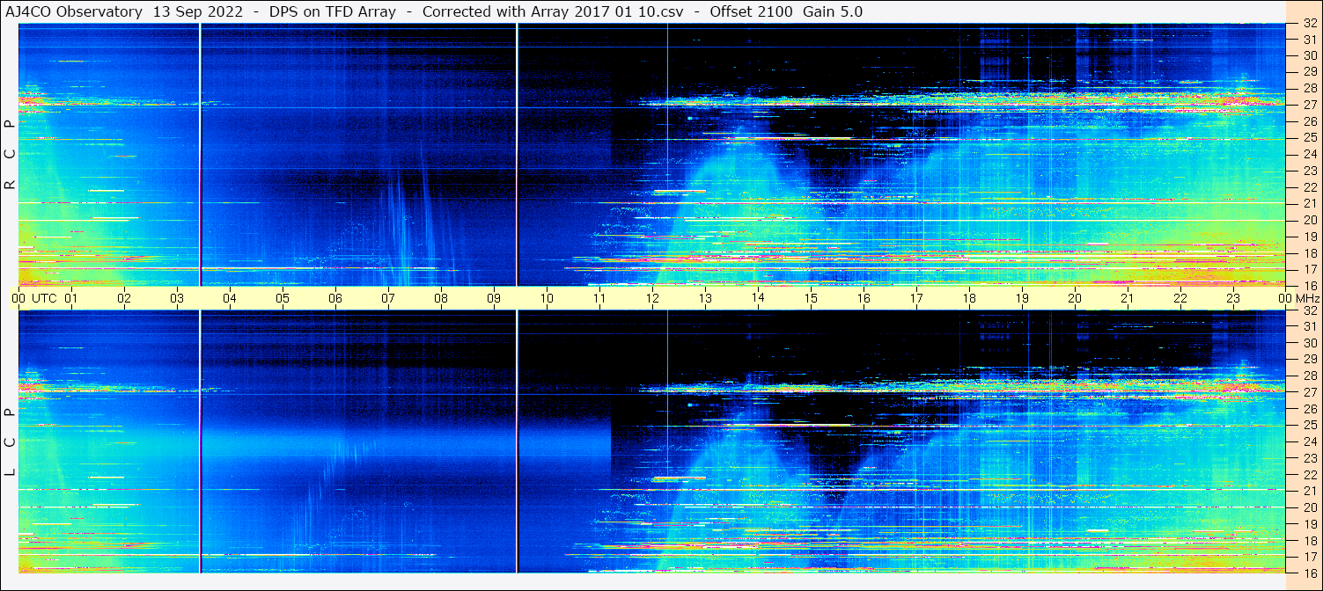This screenshot has height=591, width=1323.
Task: Select hour 08 on the UTC time axis
Action: tap(441, 298)
